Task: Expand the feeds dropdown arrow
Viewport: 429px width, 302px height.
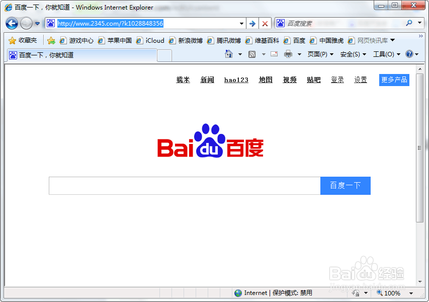Action: pyautogui.click(x=264, y=54)
